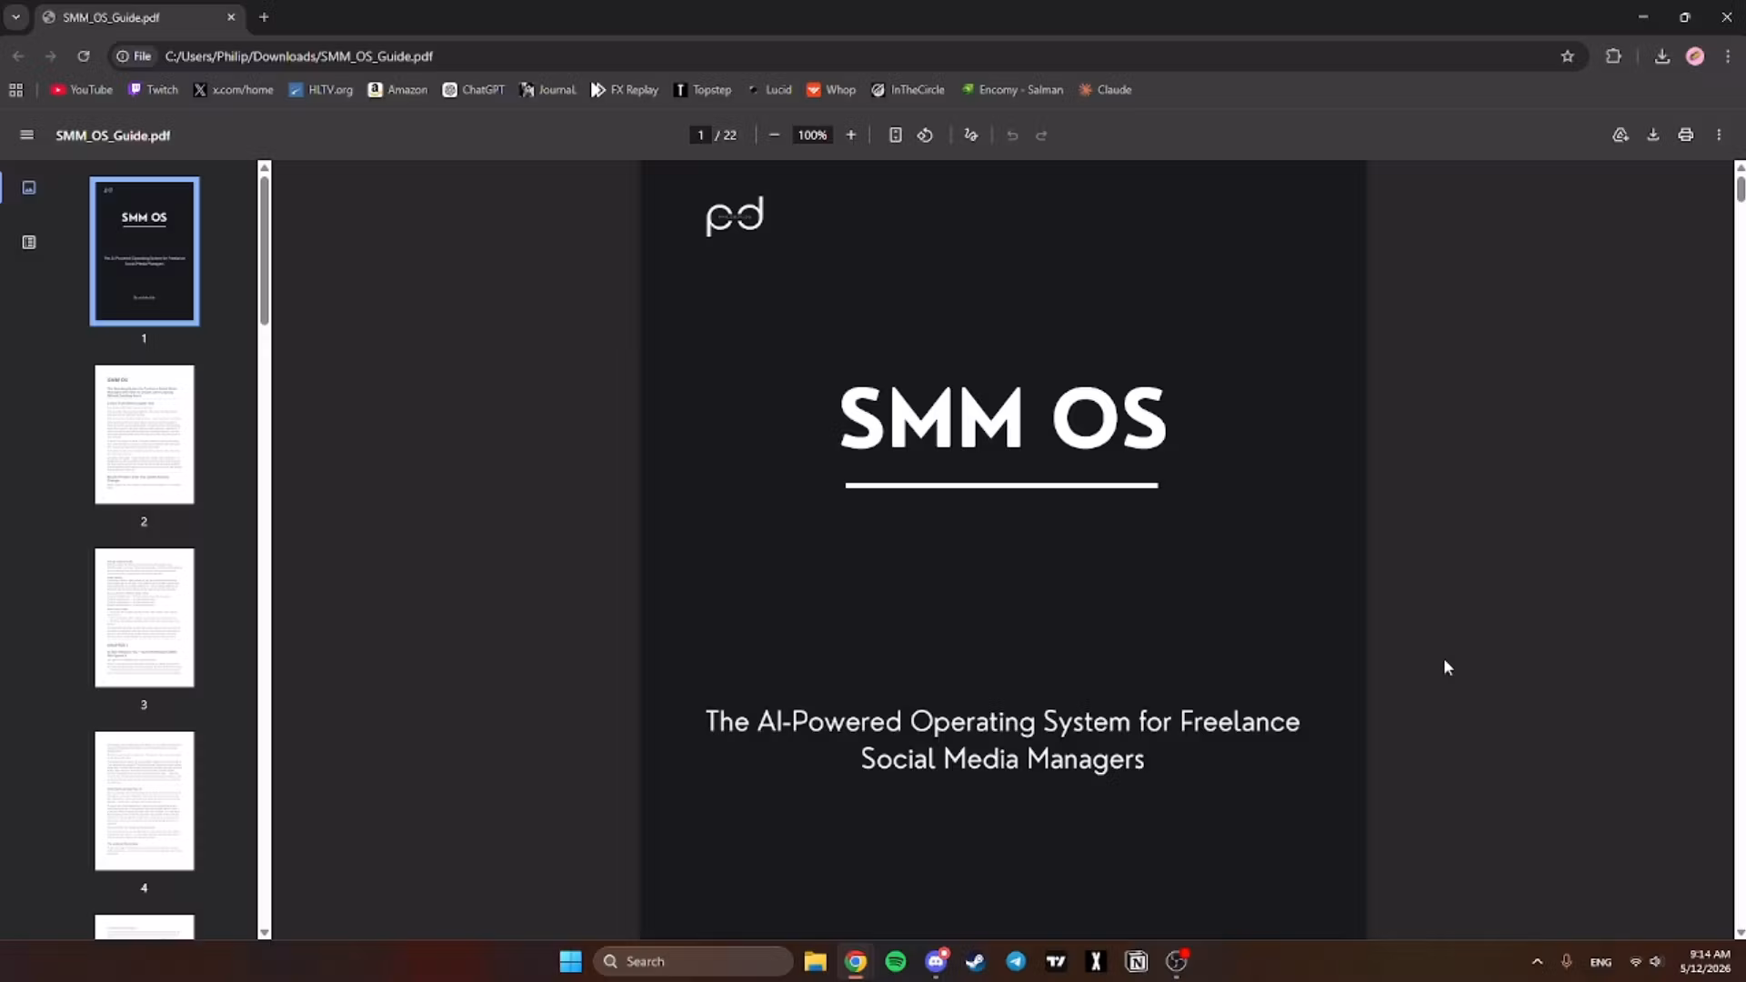Select page 1 thumbnail
The image size is (1746, 982).
coord(145,251)
